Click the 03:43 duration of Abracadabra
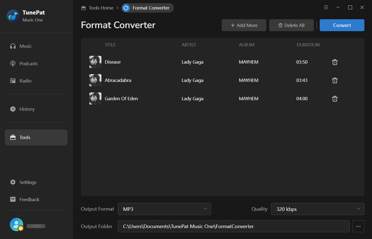The width and height of the screenshot is (372, 239). pos(302,80)
